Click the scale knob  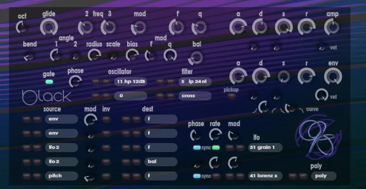coord(114,56)
